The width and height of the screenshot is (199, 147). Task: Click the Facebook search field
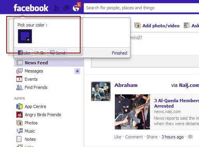pyautogui.click(x=141, y=8)
